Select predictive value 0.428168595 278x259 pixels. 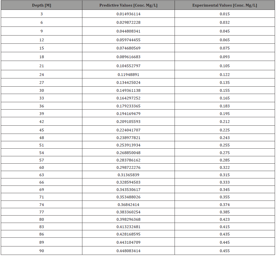click(128, 234)
